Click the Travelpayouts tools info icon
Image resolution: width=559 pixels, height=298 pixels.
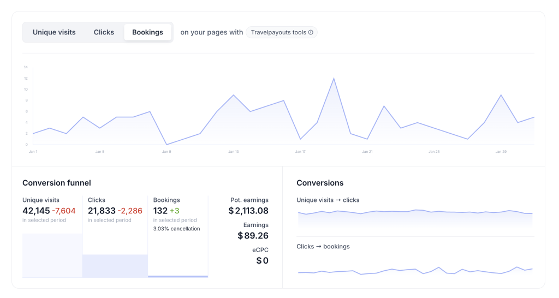[x=311, y=32]
